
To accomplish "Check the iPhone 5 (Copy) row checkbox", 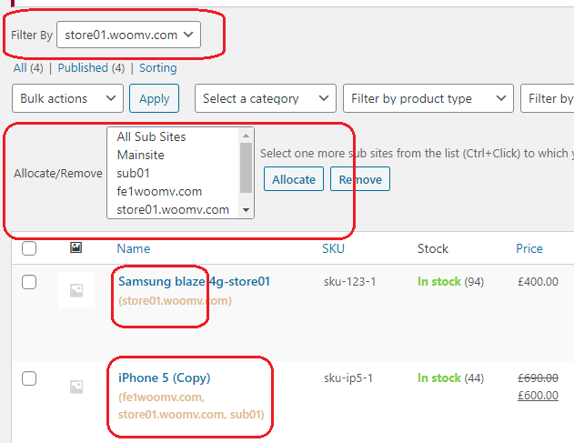I will pos(29,378).
